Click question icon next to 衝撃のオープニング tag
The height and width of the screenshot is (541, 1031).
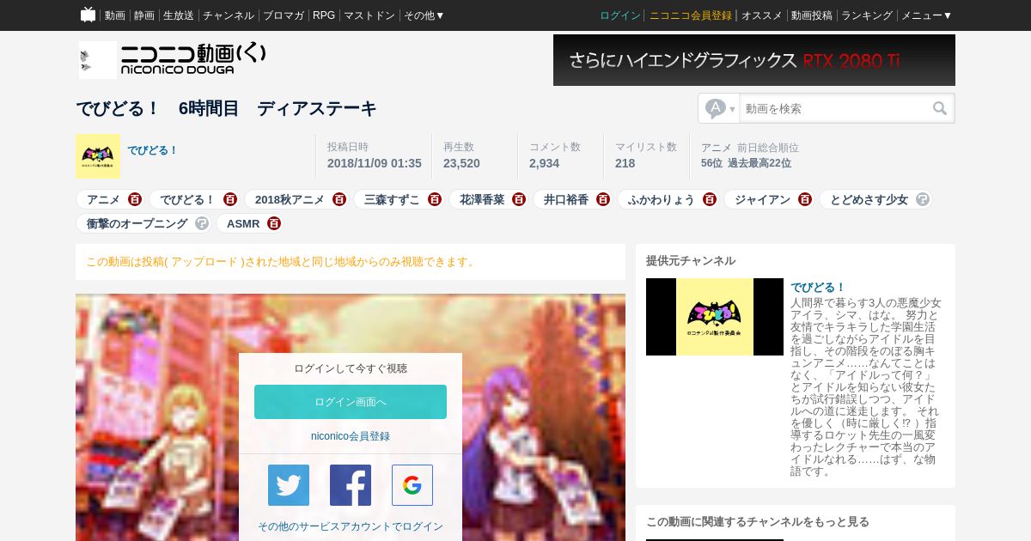[202, 223]
